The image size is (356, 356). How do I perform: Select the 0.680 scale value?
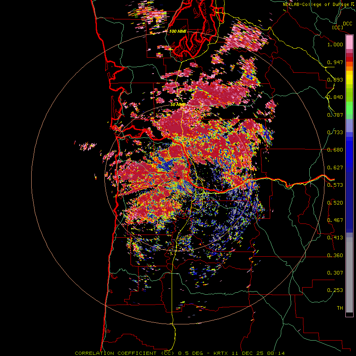tap(335, 150)
